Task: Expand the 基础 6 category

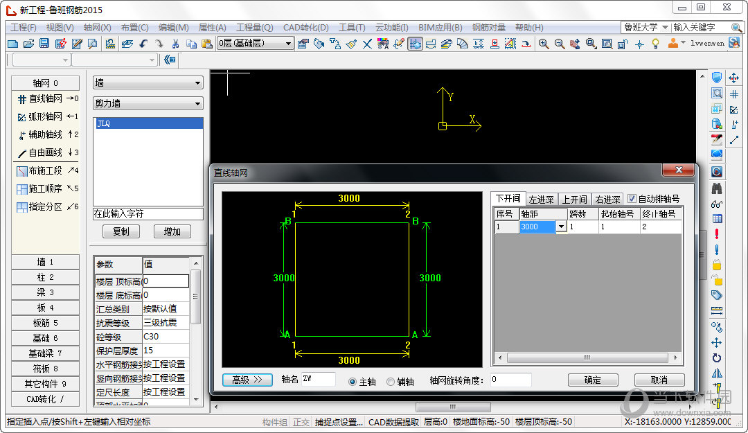Action: [45, 338]
